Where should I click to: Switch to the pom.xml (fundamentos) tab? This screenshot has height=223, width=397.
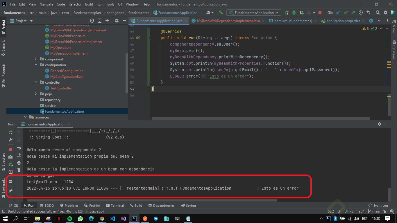(291, 21)
